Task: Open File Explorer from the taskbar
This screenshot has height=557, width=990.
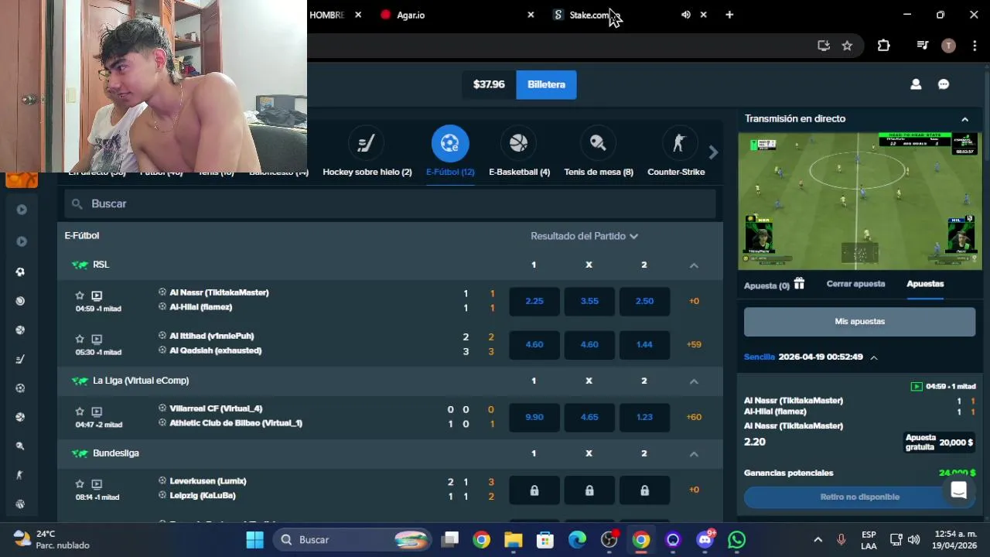Action: (x=514, y=539)
